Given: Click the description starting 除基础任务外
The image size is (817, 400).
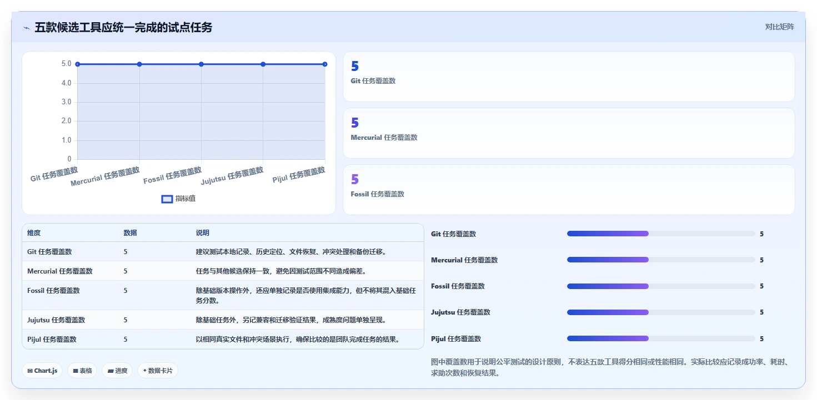Looking at the screenshot, I should click(291, 320).
